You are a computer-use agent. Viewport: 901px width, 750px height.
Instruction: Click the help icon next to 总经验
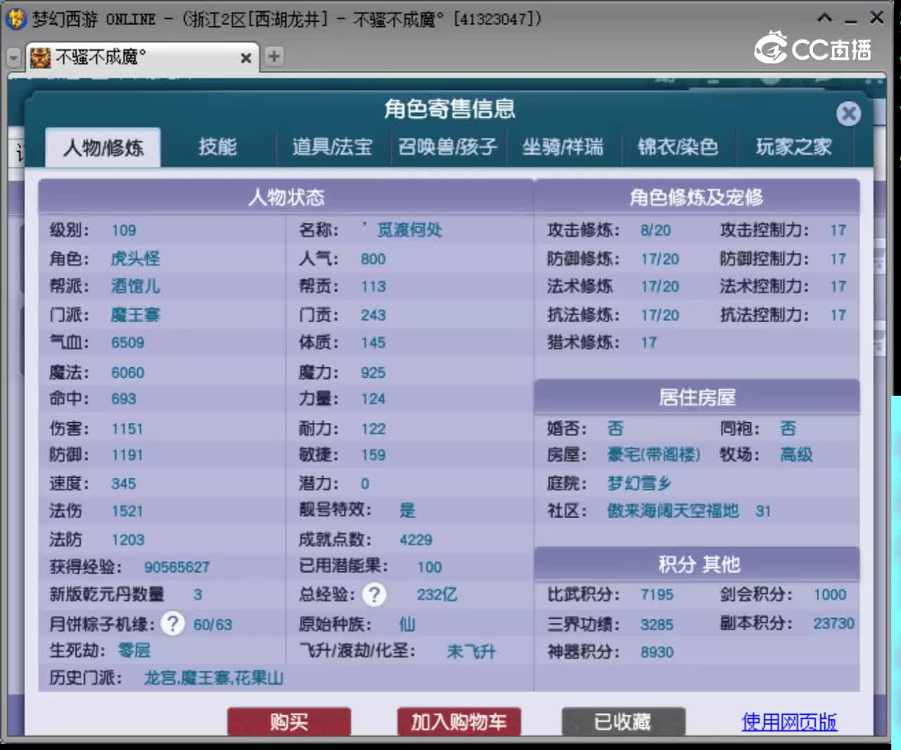(374, 595)
